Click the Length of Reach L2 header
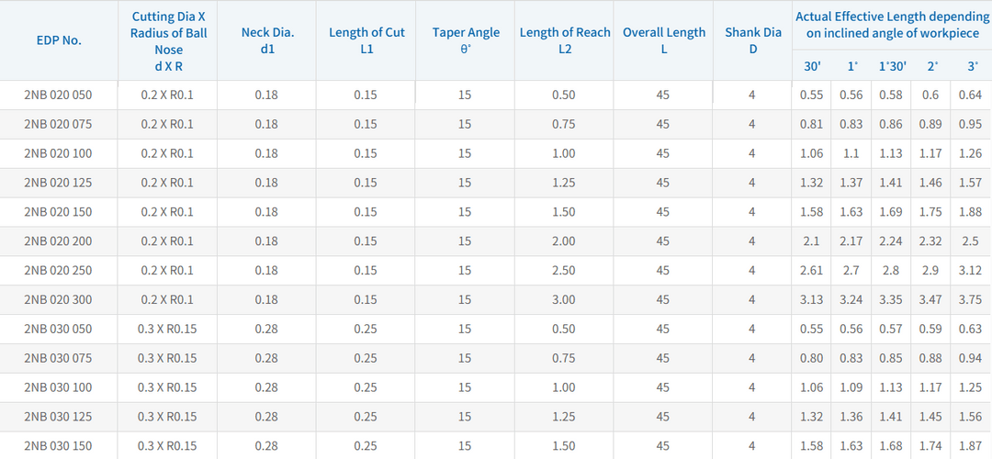Screen dimensions: 992x459 [x=565, y=40]
